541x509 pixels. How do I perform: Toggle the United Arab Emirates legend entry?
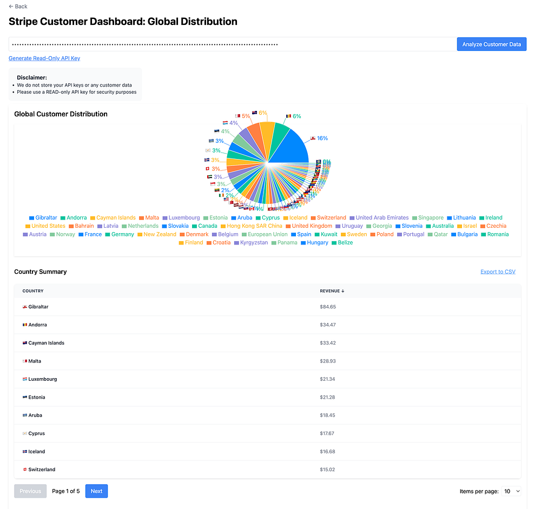pos(379,218)
